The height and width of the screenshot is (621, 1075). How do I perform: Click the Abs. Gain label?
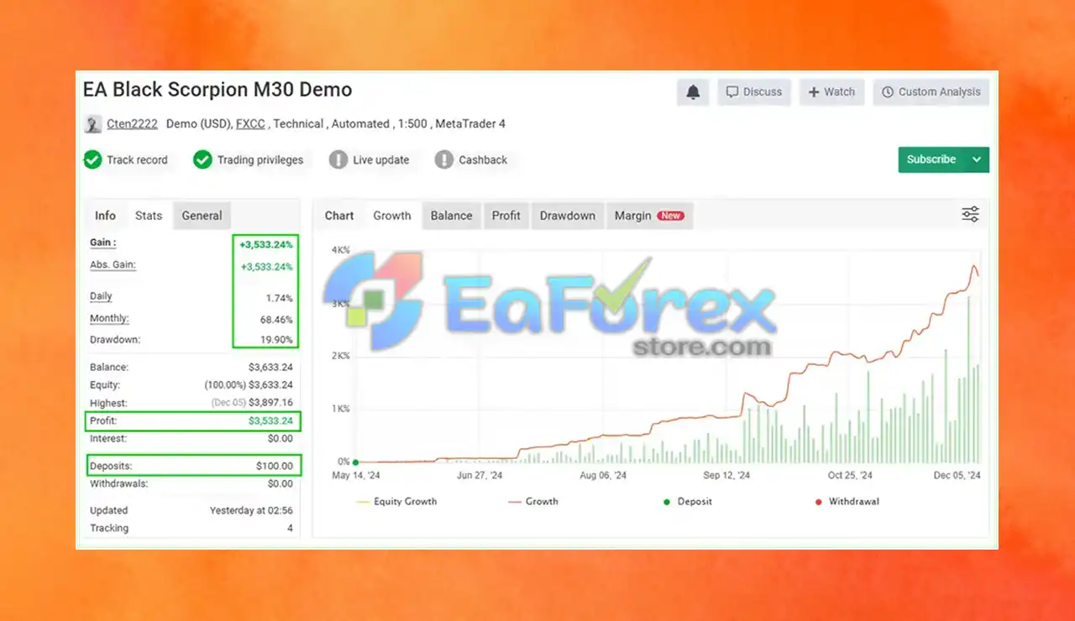click(113, 264)
